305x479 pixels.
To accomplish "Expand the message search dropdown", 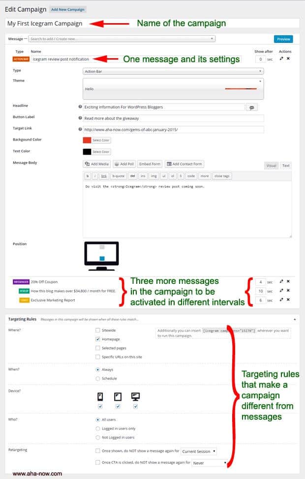I will pyautogui.click(x=122, y=38).
